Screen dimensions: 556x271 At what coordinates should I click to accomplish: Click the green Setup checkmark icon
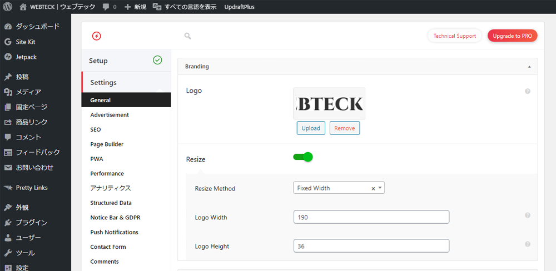coord(157,60)
